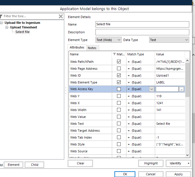Click inside the Description input field
The width and height of the screenshot is (195, 177).
142,32
